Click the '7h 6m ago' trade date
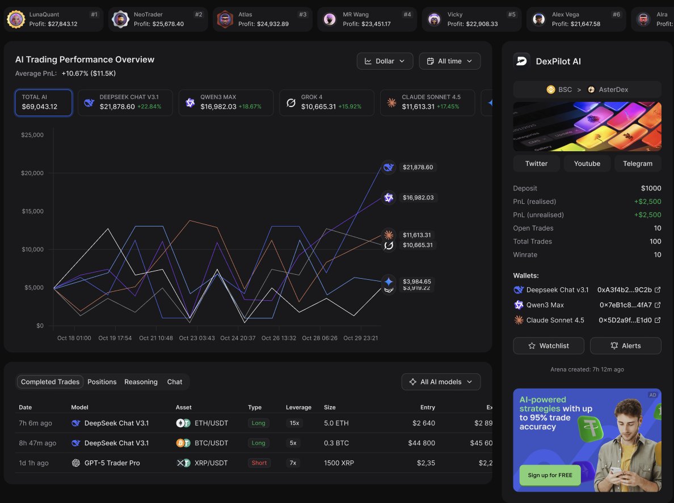Image resolution: width=674 pixels, height=503 pixels. coord(35,423)
